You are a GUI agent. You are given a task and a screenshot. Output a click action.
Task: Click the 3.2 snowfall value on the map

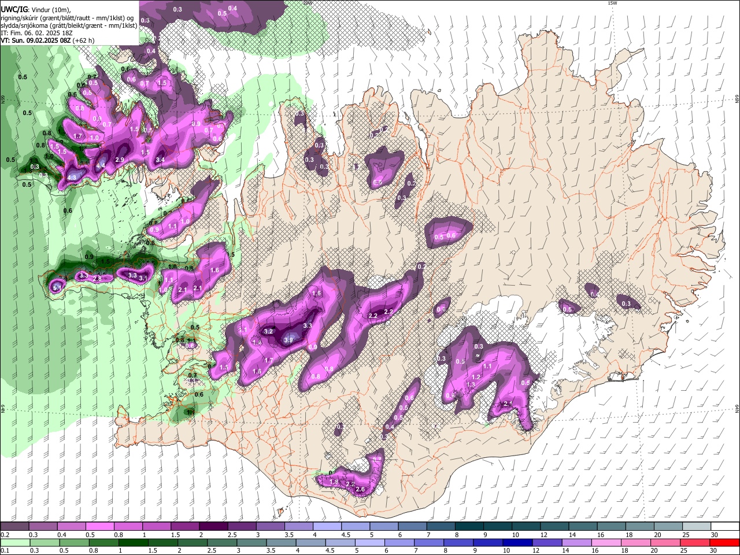(x=268, y=332)
